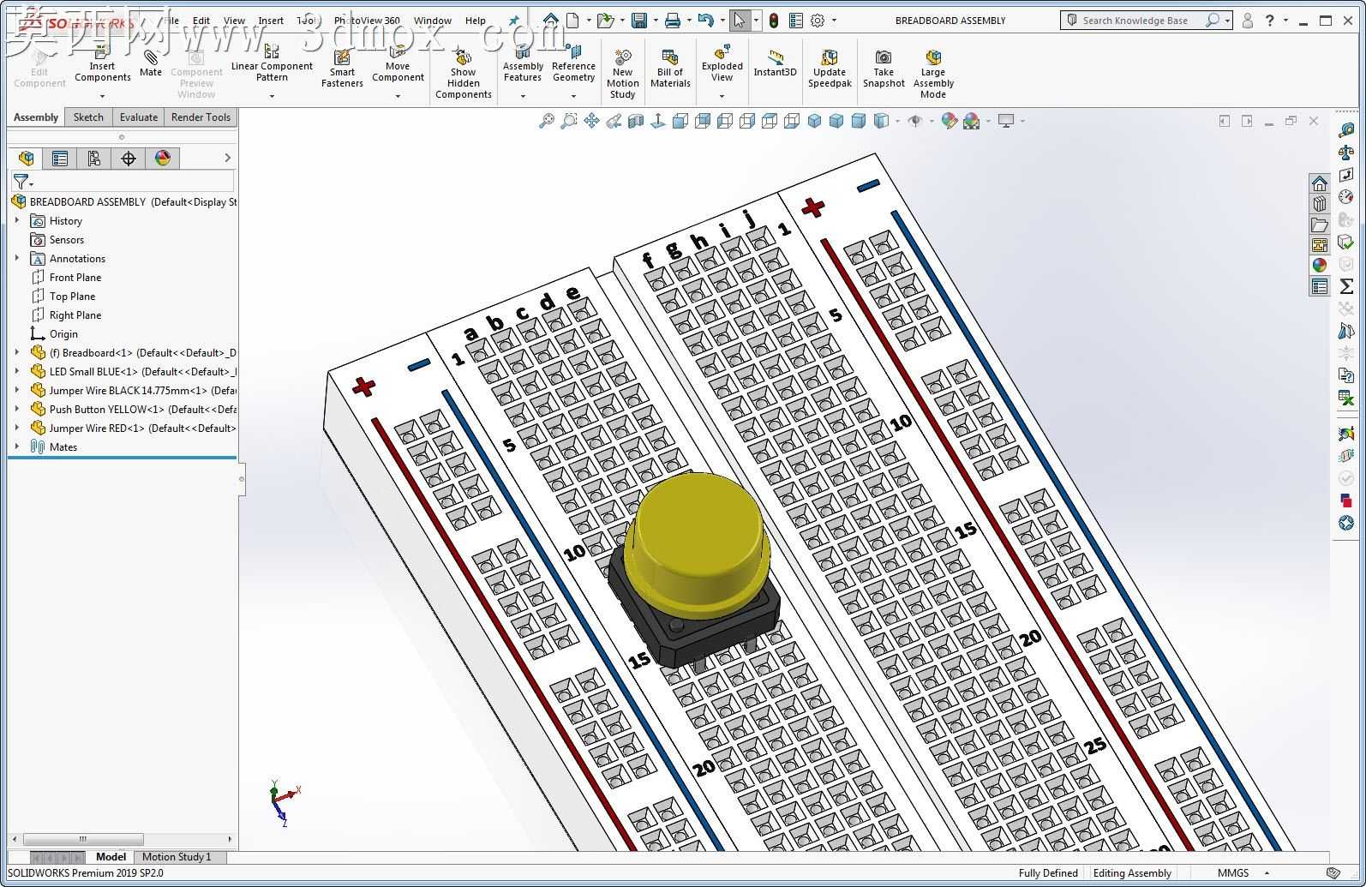Expand Jumper Wire RED<1> component
The image size is (1366, 887).
click(17, 429)
